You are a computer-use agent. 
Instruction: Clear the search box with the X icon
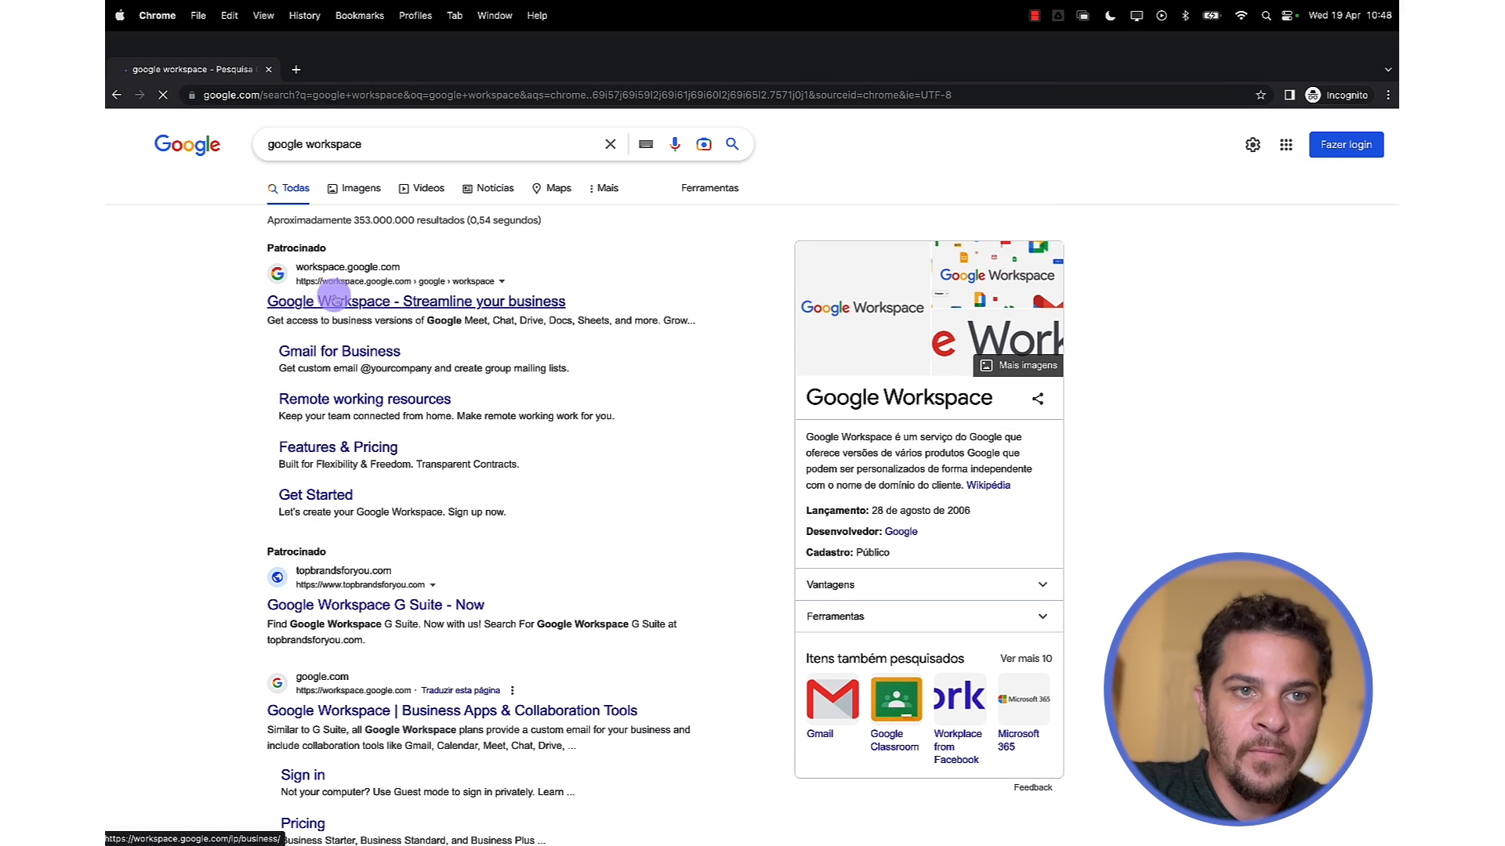610,144
